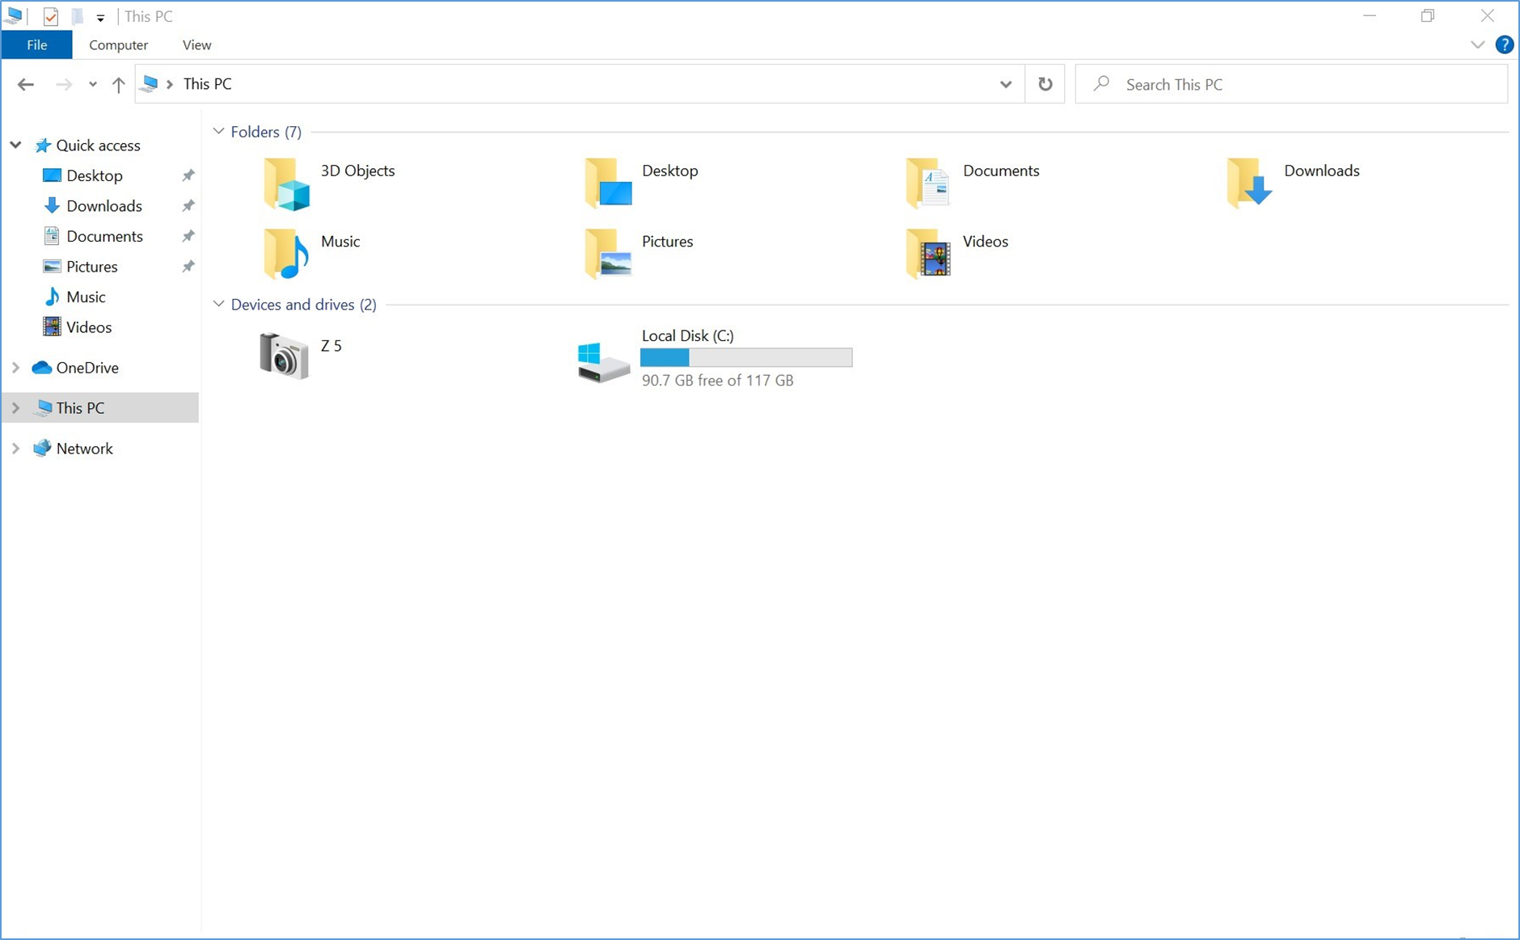
Task: Unpin Desktop from Quick access
Action: (187, 175)
